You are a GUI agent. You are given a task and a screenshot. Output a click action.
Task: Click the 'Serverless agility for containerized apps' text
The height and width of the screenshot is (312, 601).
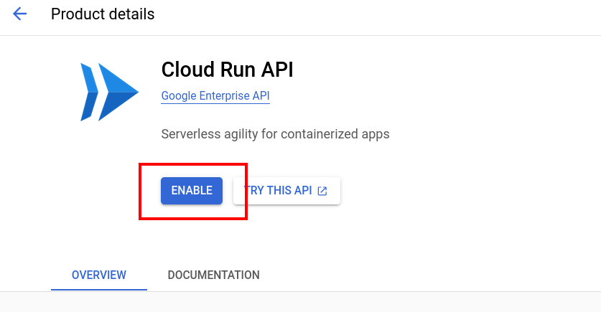tap(275, 134)
